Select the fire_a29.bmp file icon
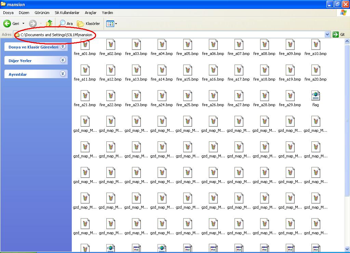 [x=290, y=96]
